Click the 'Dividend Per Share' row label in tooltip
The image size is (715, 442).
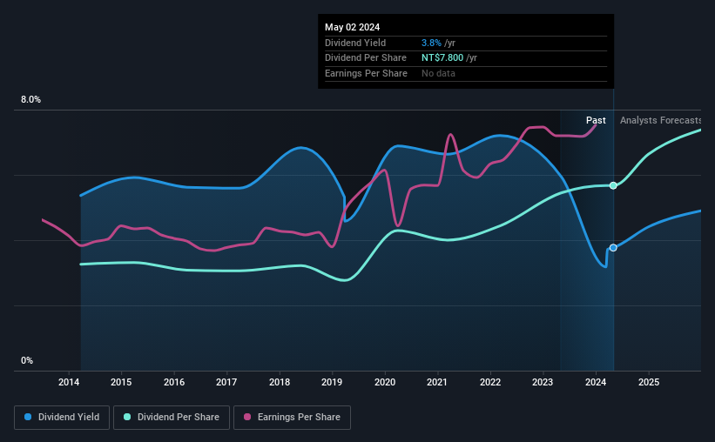365,58
